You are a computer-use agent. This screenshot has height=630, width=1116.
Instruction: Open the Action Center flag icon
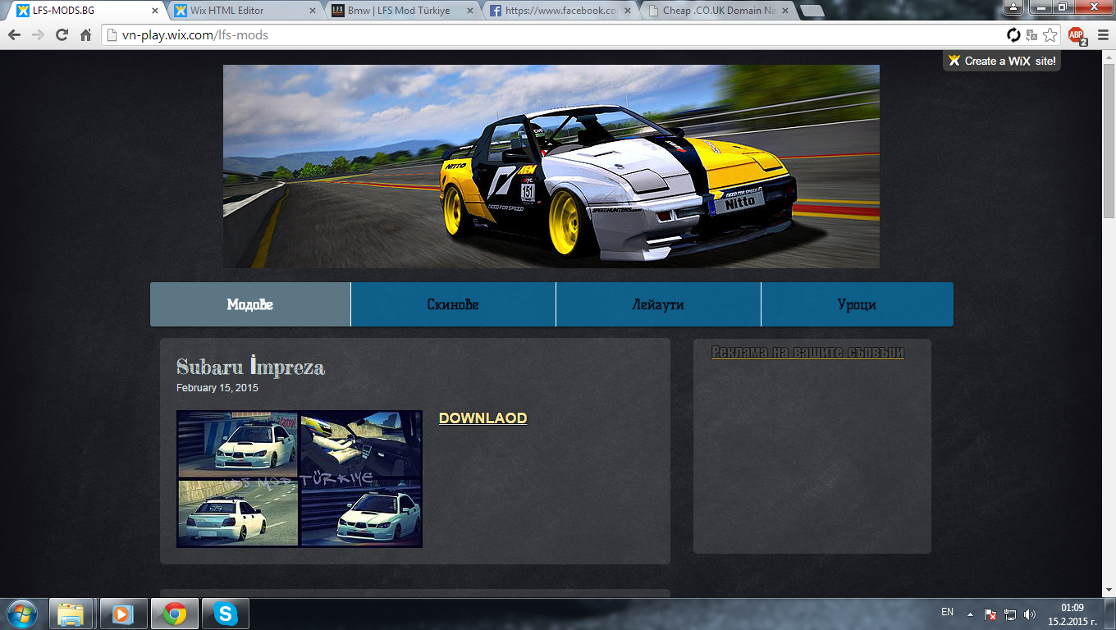click(990, 614)
